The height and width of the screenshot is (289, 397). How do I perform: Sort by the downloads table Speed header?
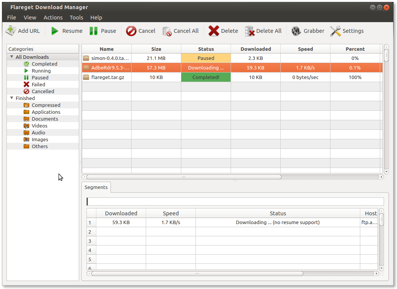pyautogui.click(x=305, y=49)
